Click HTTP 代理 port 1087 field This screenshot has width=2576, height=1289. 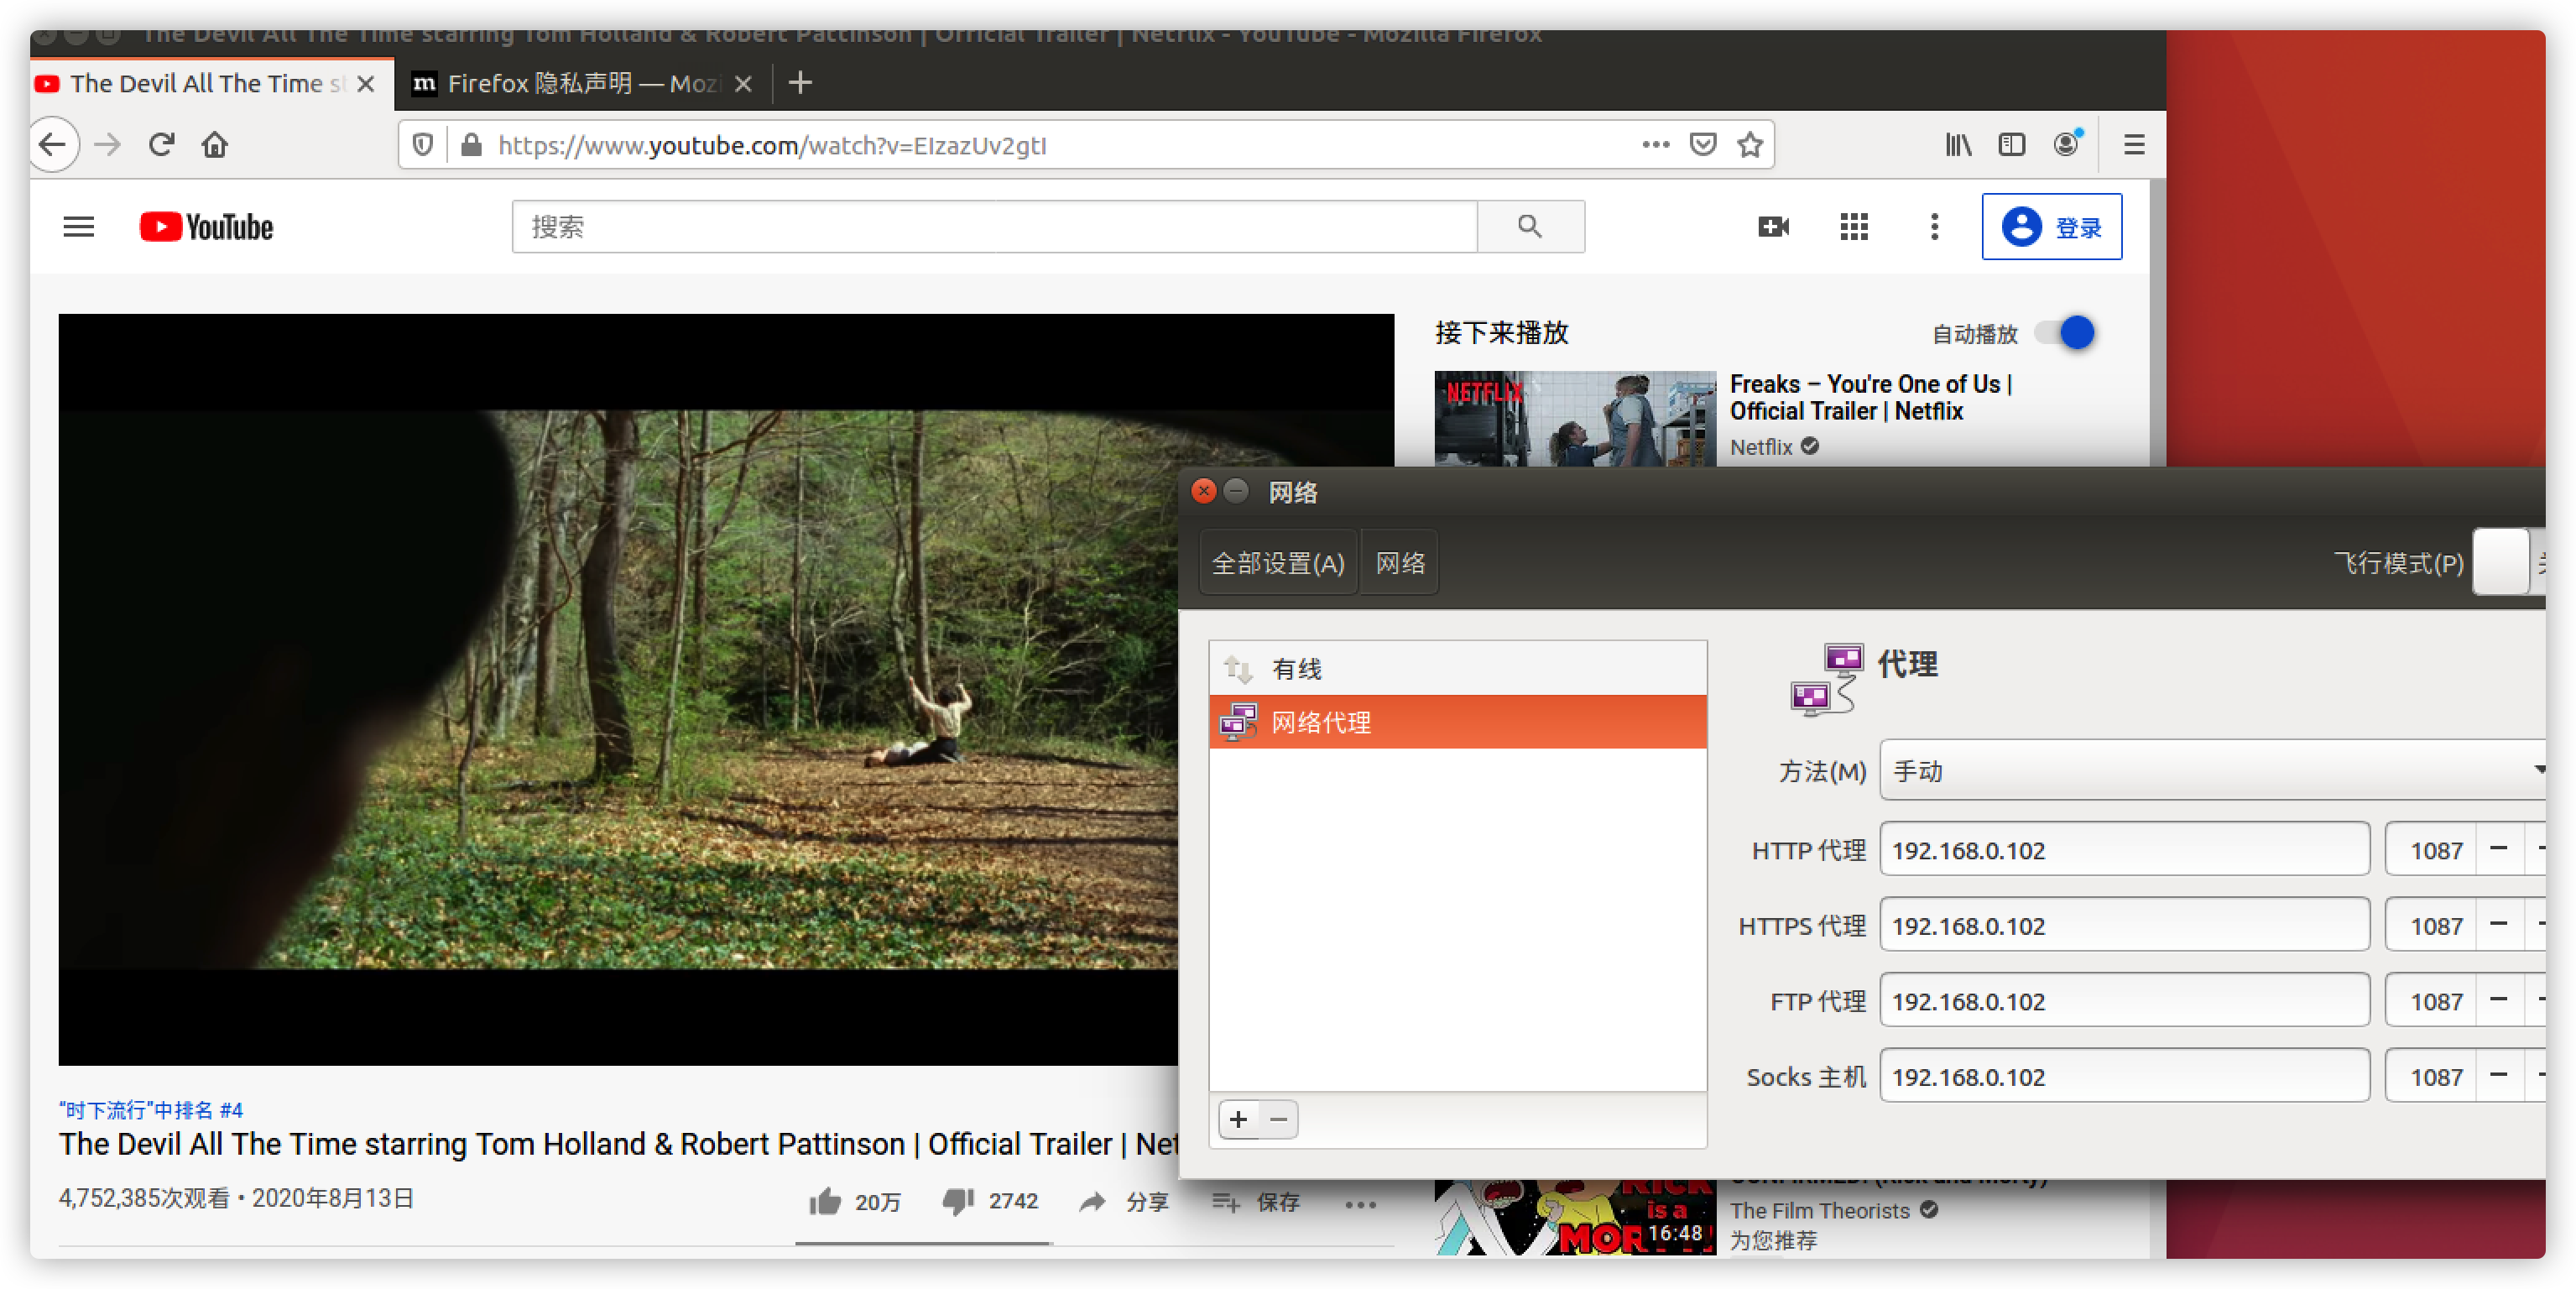pyautogui.click(x=2432, y=849)
